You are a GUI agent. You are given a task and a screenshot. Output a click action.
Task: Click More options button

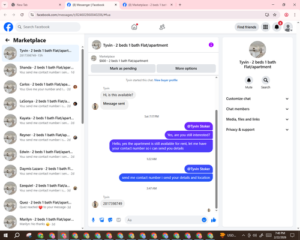tap(186, 68)
